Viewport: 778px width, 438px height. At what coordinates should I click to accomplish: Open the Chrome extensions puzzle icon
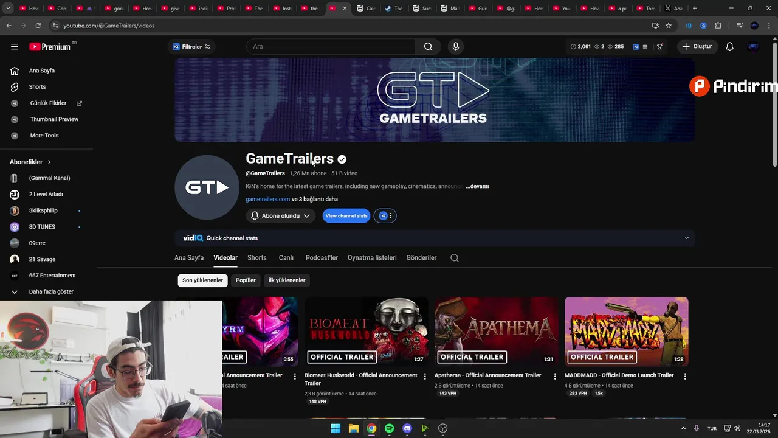[x=718, y=26]
